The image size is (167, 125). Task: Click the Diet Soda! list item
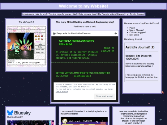(134, 35)
